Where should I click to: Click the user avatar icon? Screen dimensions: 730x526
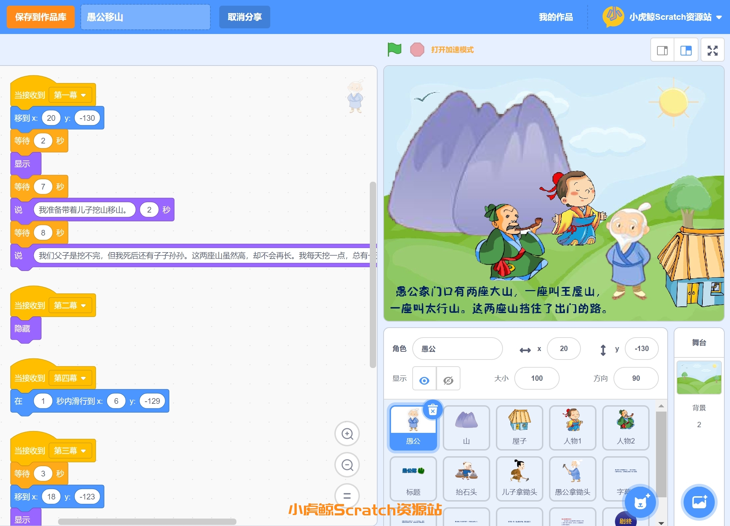pyautogui.click(x=613, y=17)
